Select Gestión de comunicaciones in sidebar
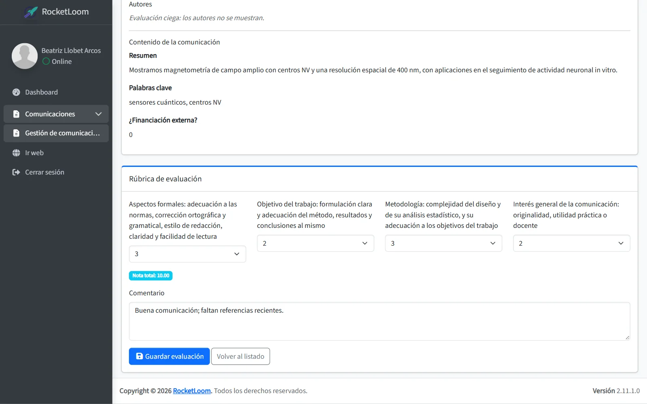 (x=56, y=133)
